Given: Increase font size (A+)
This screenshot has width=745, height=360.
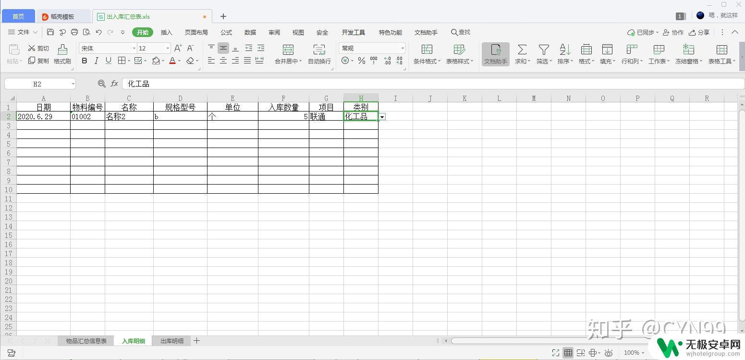Looking at the screenshot, I should click(x=178, y=48).
